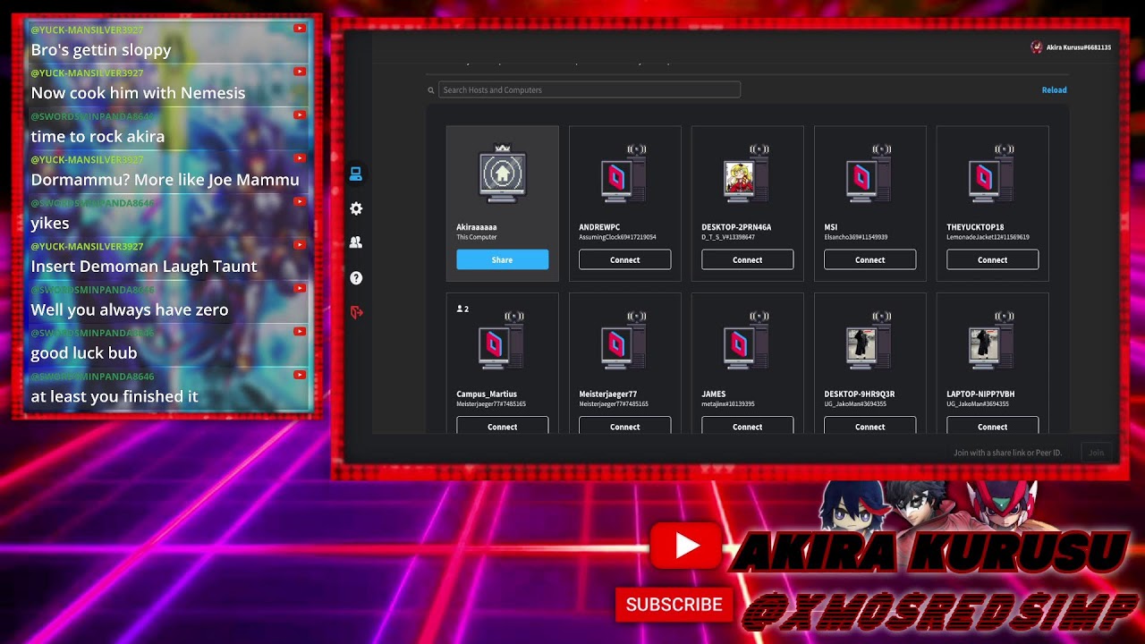
Task: Click the "ANDREWPC" computer name
Action: (599, 227)
